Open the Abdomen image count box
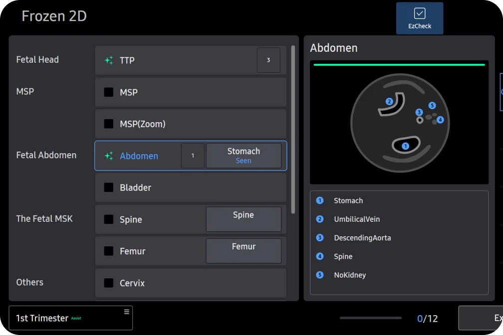503x335 pixels. click(x=193, y=156)
